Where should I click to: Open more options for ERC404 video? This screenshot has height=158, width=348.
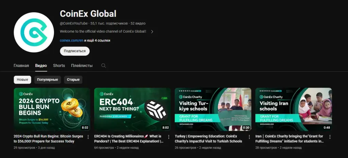coord(169,137)
